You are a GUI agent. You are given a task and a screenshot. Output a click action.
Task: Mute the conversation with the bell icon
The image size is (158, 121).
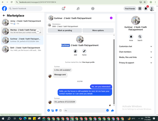[131, 37]
